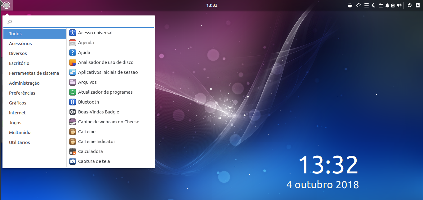Click the '4 outubro 2018' desktop date

click(x=323, y=185)
